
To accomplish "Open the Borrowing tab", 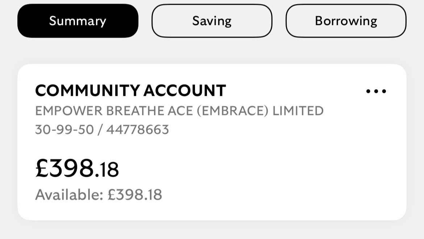I will coord(346,21).
